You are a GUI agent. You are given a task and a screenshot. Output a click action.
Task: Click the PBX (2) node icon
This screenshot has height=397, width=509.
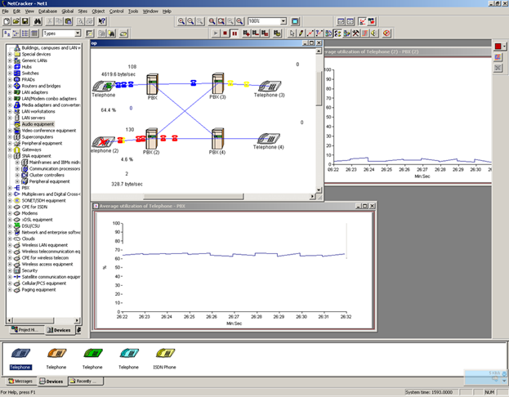pyautogui.click(x=150, y=137)
